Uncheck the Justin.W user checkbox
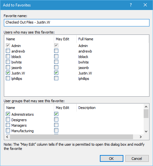The width and height of the screenshot is (153, 166). tap(8, 73)
